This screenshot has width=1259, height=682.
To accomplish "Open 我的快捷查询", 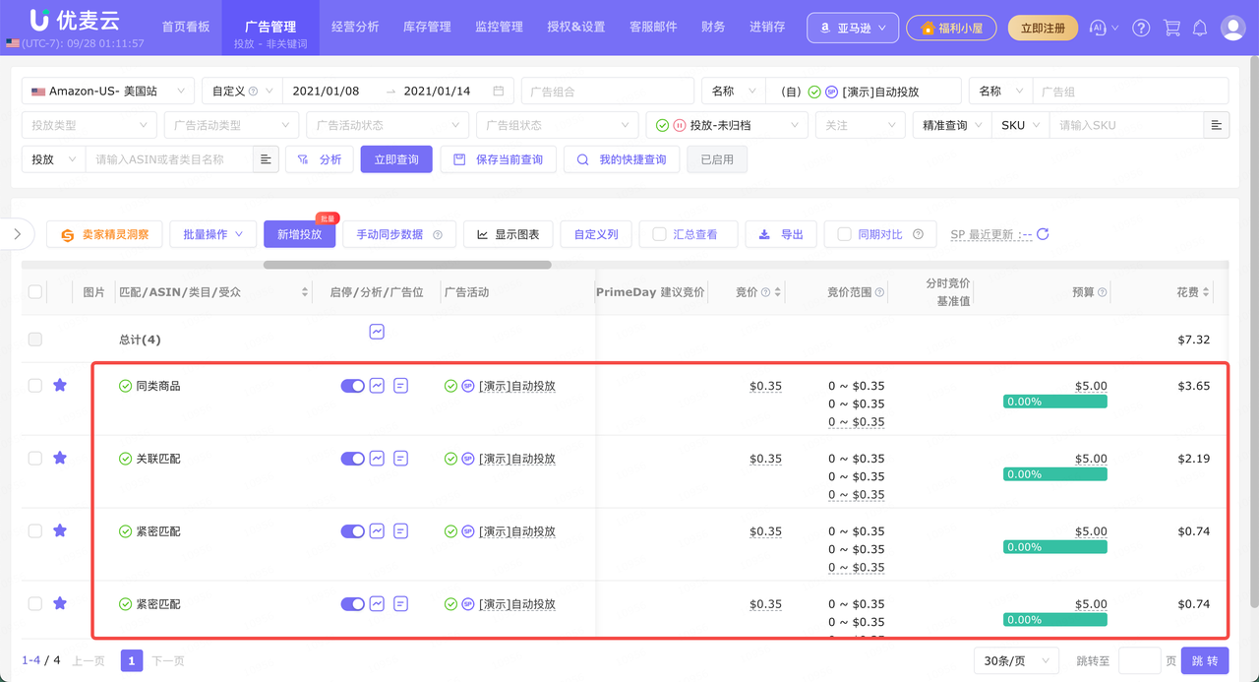I will coord(622,159).
